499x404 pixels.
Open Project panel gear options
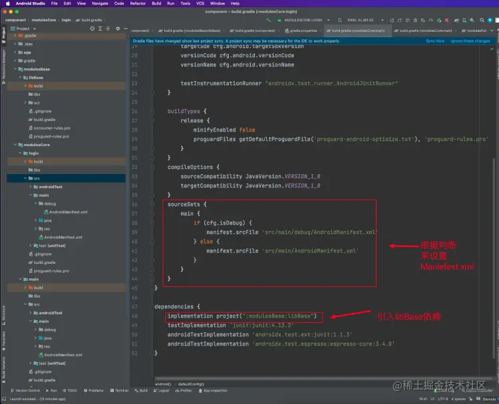(118, 29)
